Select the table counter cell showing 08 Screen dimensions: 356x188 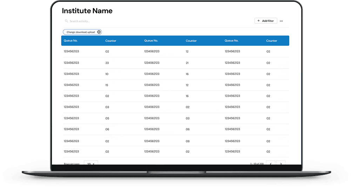[x=188, y=141]
